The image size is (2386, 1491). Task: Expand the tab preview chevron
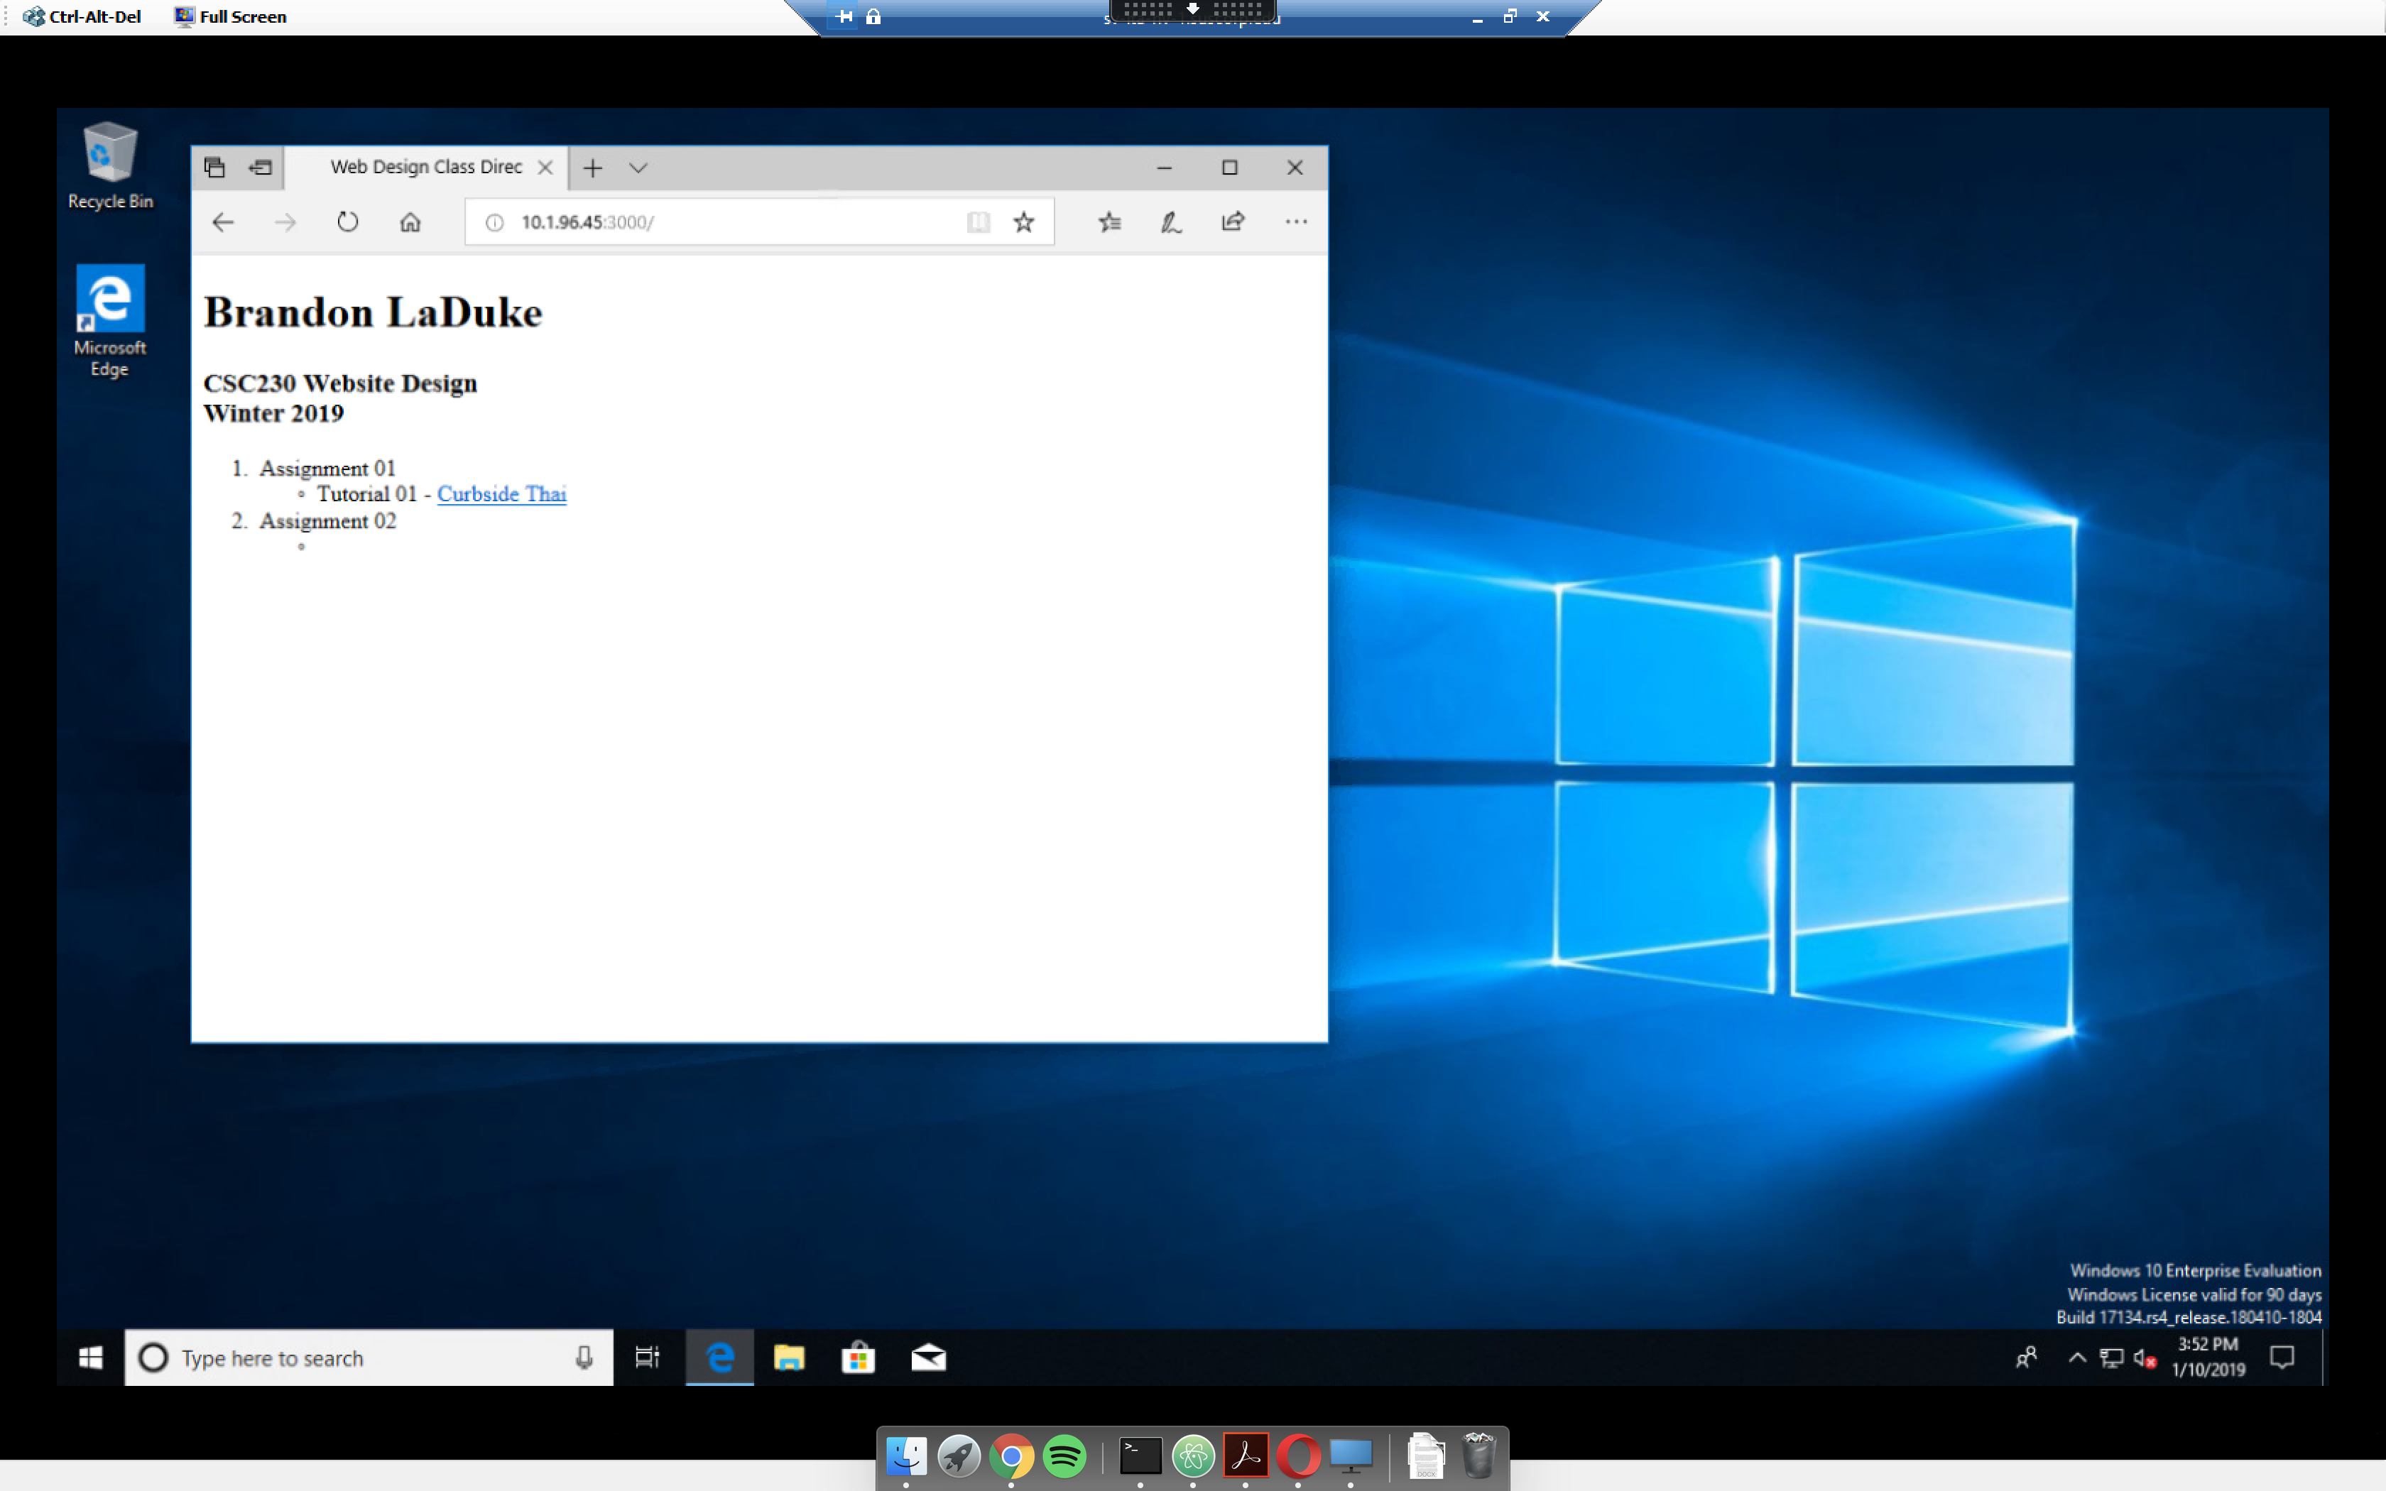point(638,168)
